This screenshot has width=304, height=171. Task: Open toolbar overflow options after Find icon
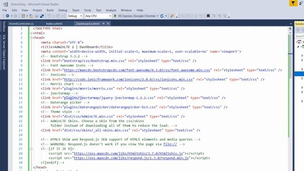[177, 17]
